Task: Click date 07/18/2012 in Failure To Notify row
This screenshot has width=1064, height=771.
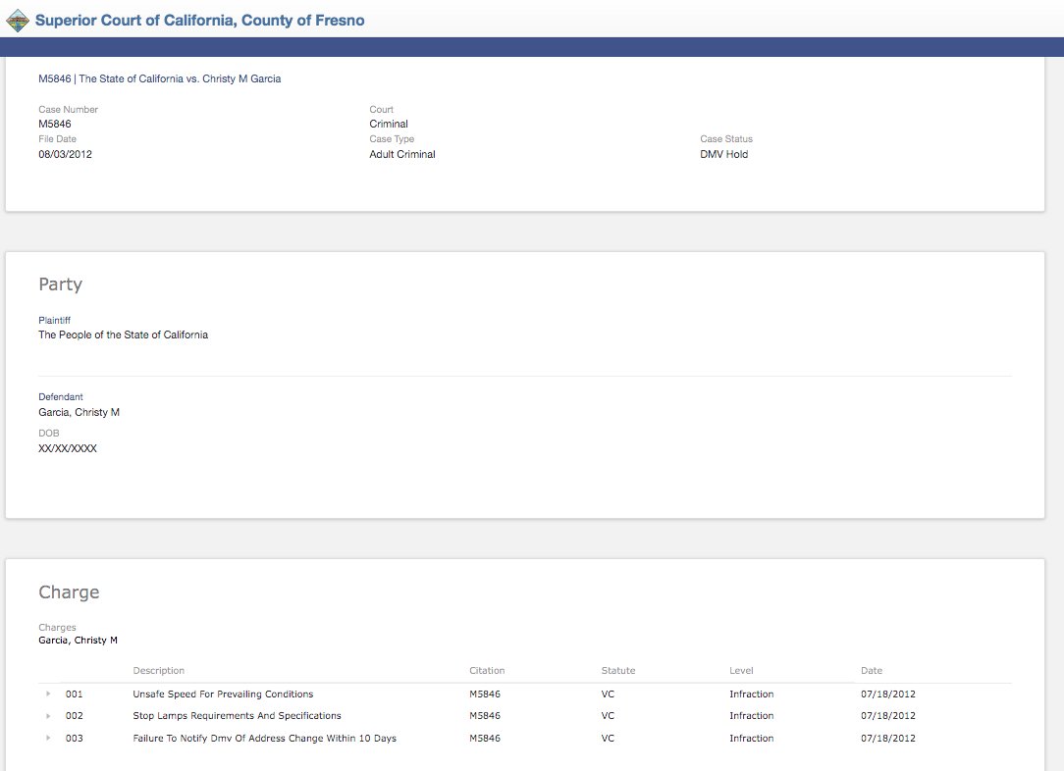Action: pyautogui.click(x=888, y=738)
